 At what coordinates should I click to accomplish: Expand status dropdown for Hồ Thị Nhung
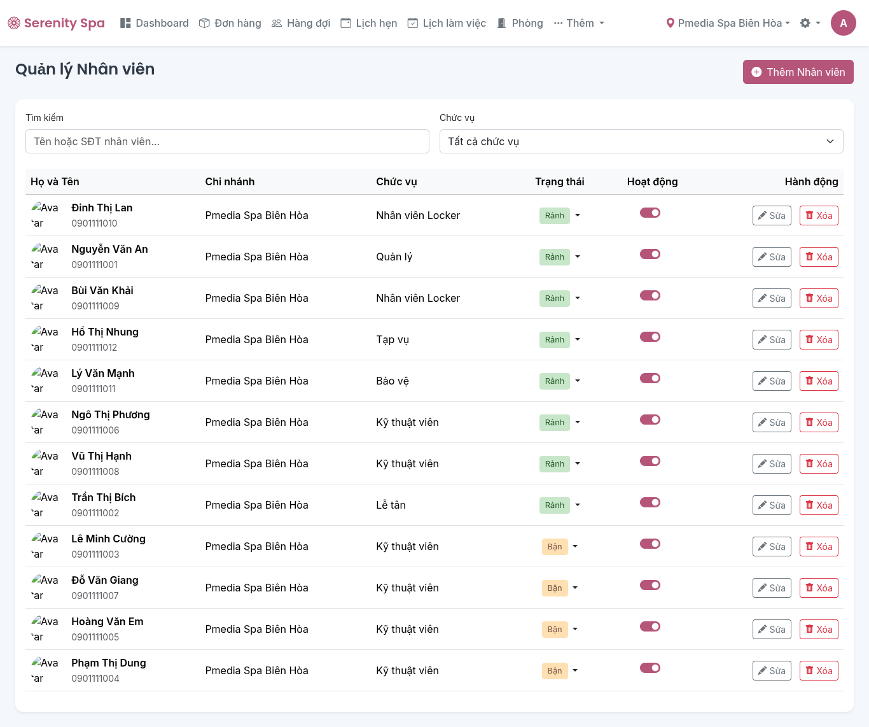pos(578,339)
